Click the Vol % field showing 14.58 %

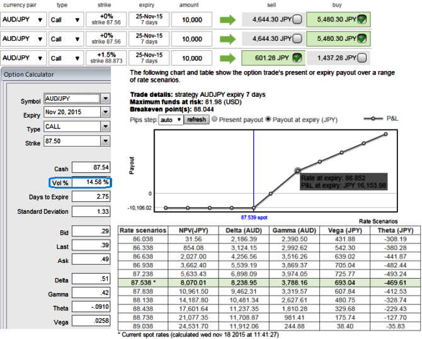[x=91, y=182]
